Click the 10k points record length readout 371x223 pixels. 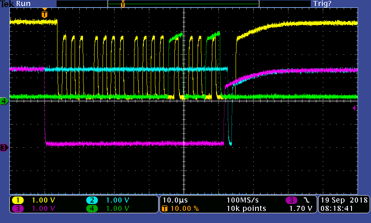246,209
